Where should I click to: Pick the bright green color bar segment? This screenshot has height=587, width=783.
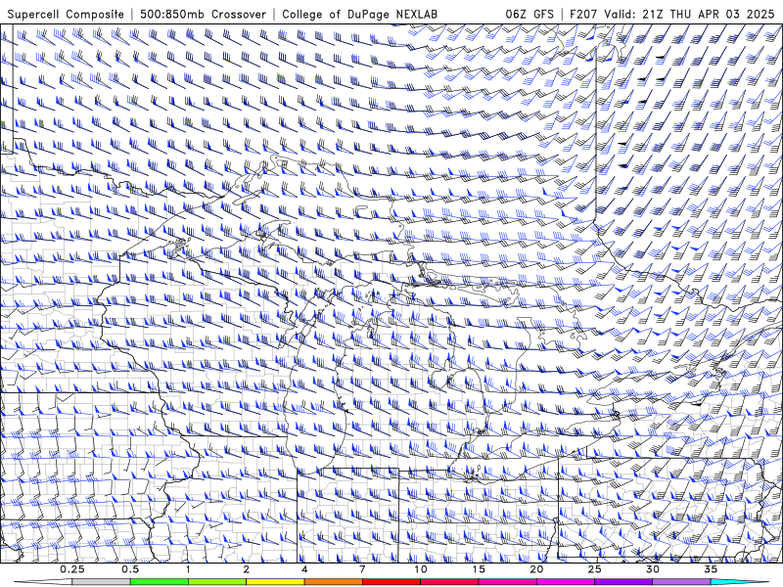coord(160,582)
